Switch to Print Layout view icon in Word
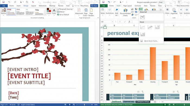 pyautogui.click(x=69, y=105)
